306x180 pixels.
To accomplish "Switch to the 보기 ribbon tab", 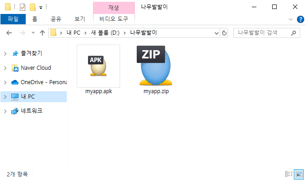I will pos(80,19).
